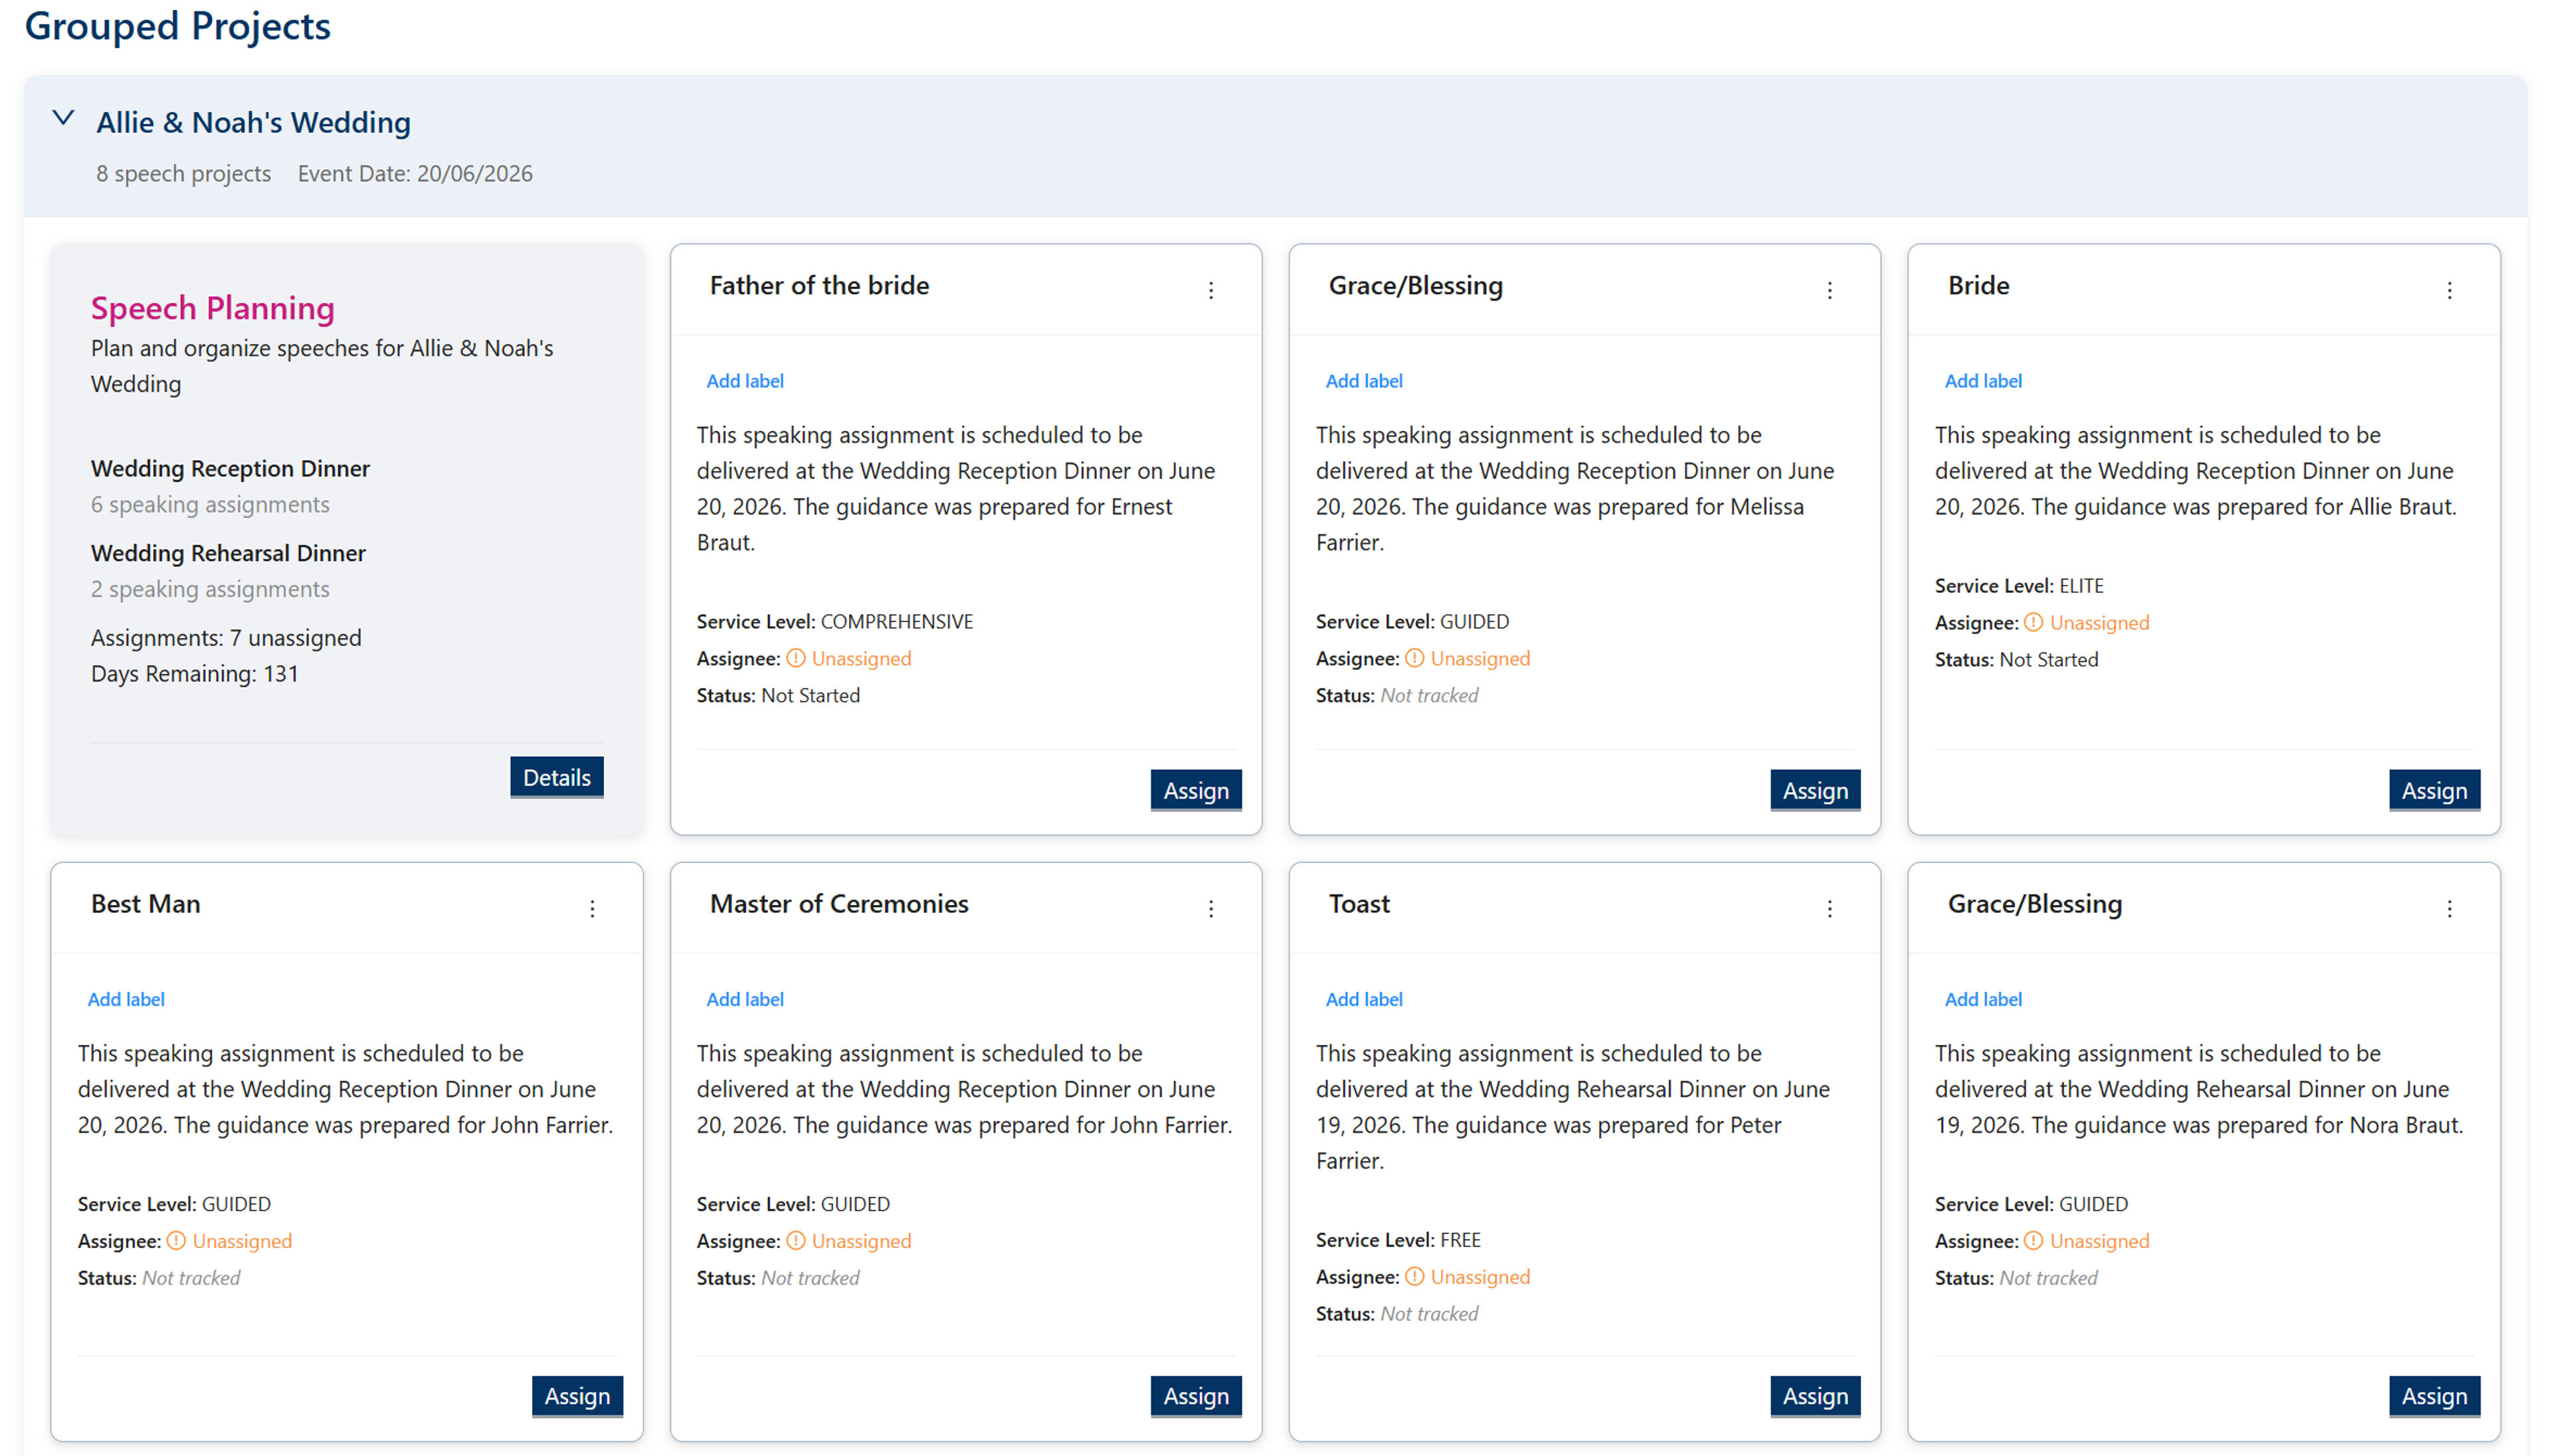Click Unassigned text on the Bride card
Image resolution: width=2551 pixels, height=1456 pixels.
tap(2099, 622)
